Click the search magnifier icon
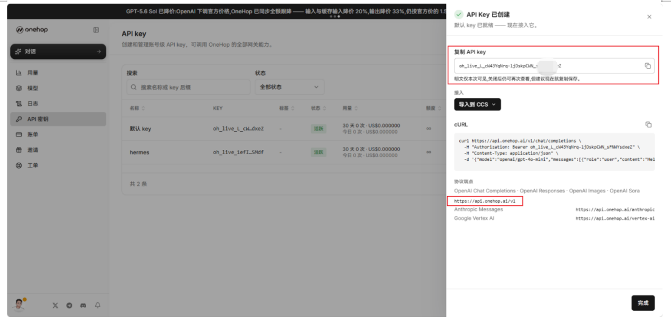The image size is (671, 329). tap(134, 87)
